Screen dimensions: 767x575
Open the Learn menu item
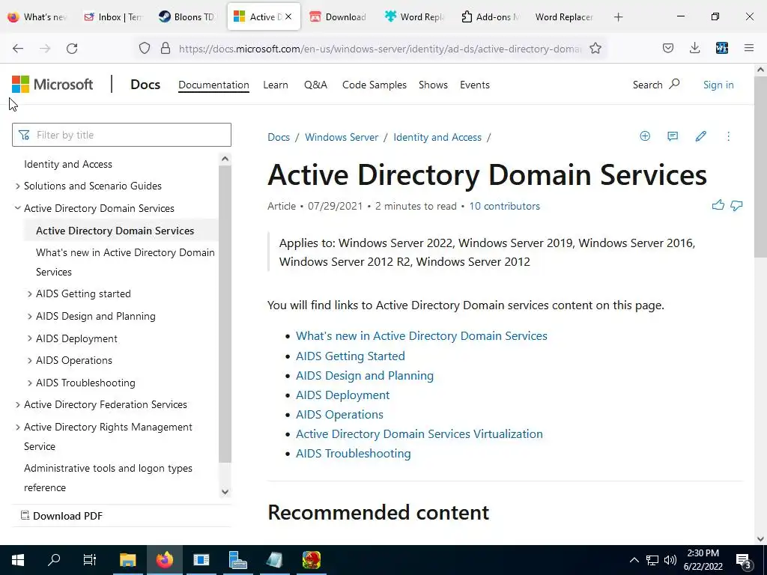276,85
